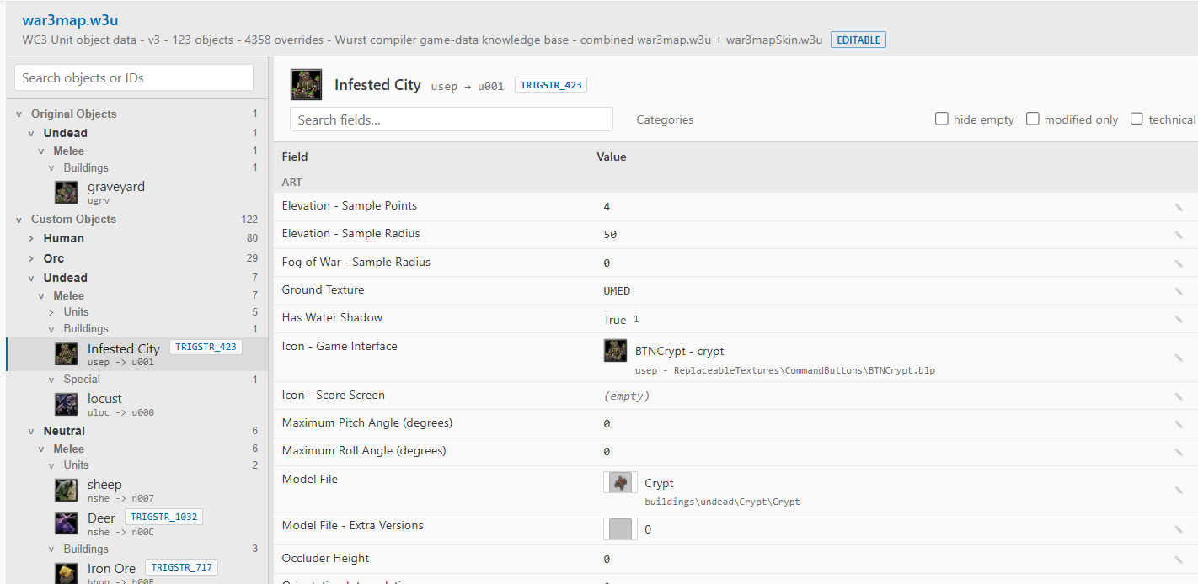This screenshot has height=584, width=1198.
Task: Enable the technical checkbox
Action: point(1137,119)
